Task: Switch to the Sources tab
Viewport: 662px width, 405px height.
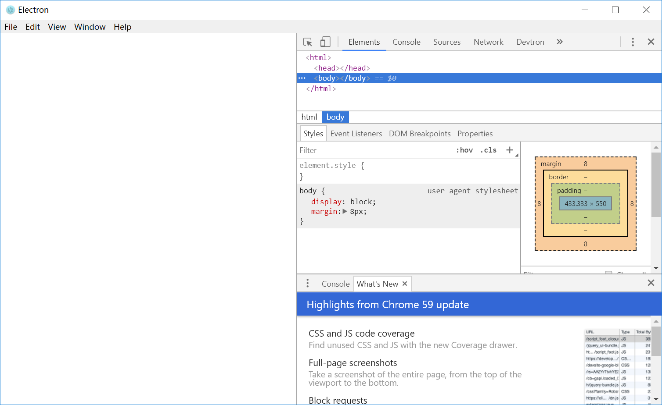Action: pos(447,42)
